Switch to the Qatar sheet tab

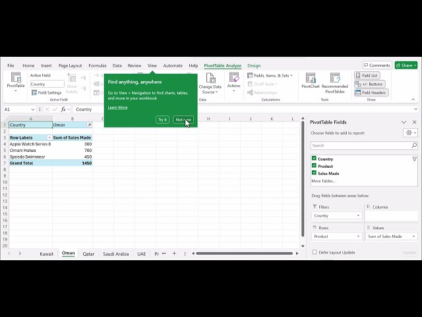tap(88, 254)
